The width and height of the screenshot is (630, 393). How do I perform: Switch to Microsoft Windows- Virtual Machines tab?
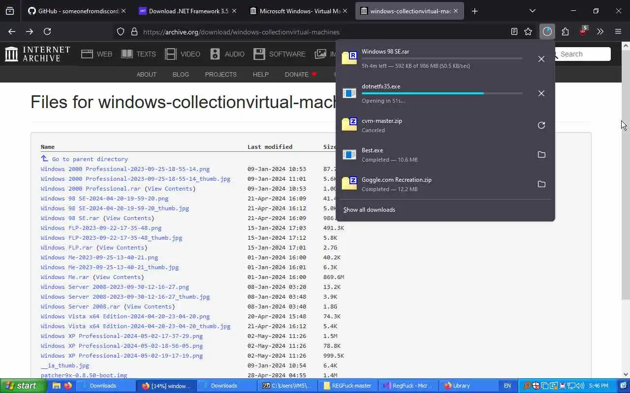(x=299, y=11)
